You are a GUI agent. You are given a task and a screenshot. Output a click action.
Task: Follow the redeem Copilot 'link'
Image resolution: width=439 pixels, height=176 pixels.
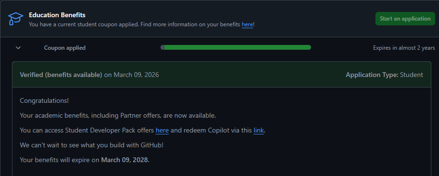pyautogui.click(x=259, y=130)
